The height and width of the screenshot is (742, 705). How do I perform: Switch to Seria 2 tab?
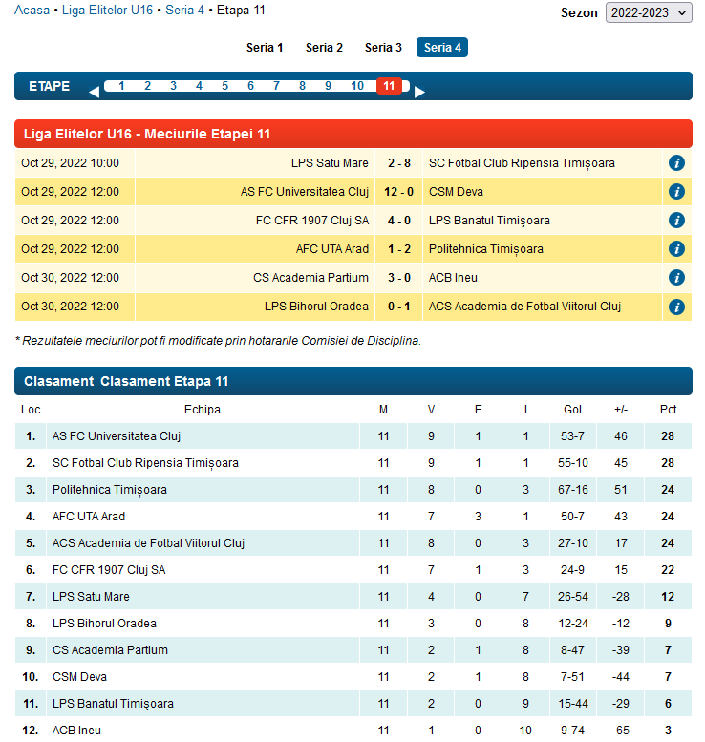click(324, 48)
